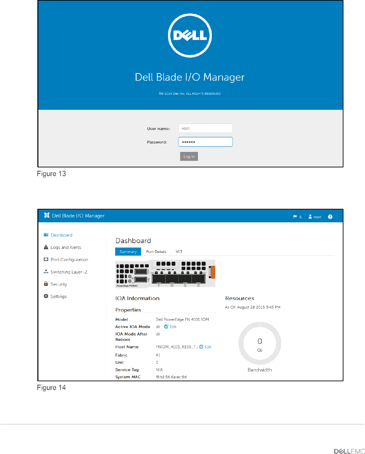Click the edit pencil icon for Host Name
365x454 pixels.
(x=201, y=347)
